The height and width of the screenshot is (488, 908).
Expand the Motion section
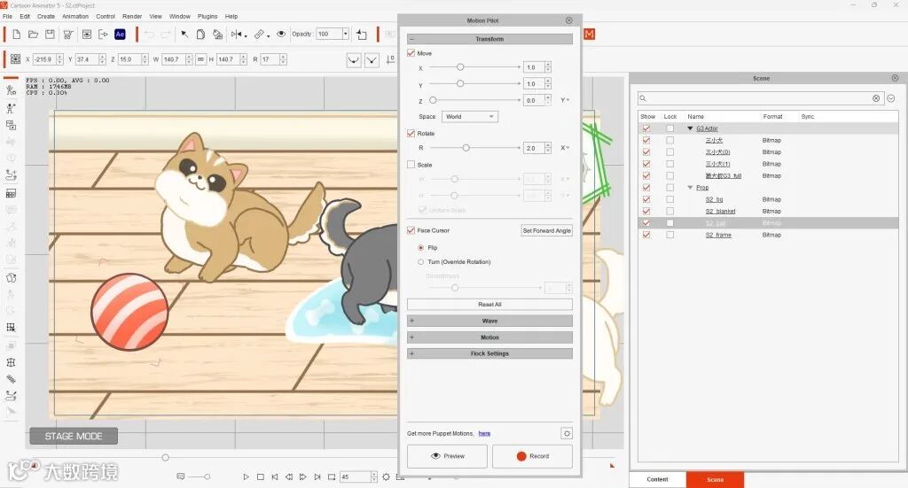(489, 337)
